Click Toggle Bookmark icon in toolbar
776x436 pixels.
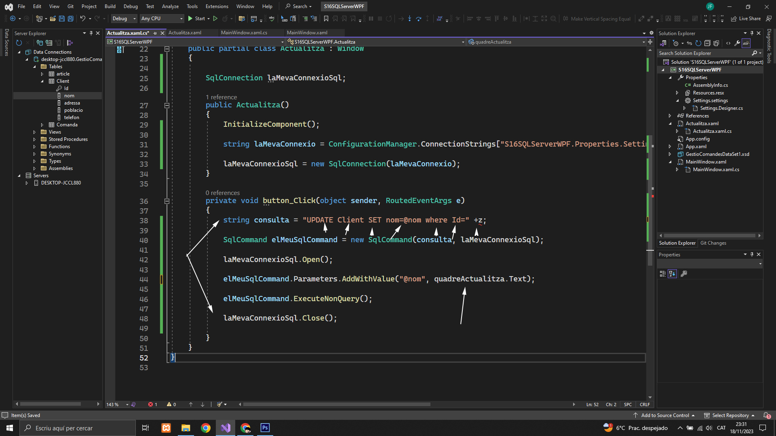point(326,19)
